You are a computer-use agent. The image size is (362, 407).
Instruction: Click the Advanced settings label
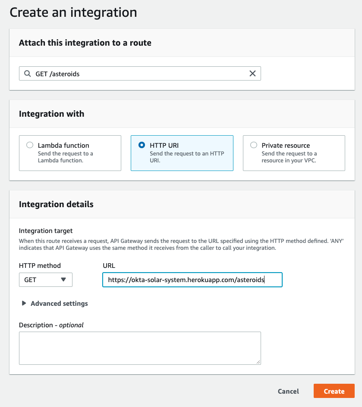coord(59,304)
